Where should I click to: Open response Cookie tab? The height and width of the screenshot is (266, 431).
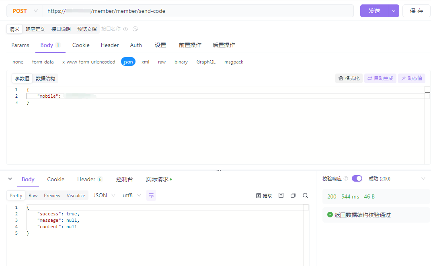[56, 179]
